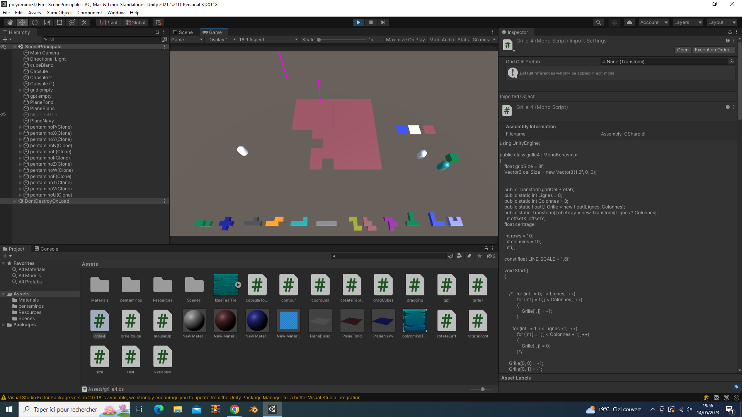Viewport: 742px width, 417px height.
Task: Click the Open button in the Inspector
Action: pyautogui.click(x=682, y=50)
